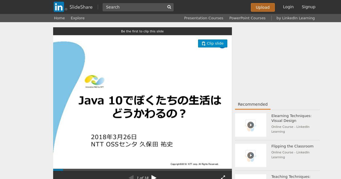
Task: Open Flipping the Classroom thumbnail
Action: tap(251, 155)
